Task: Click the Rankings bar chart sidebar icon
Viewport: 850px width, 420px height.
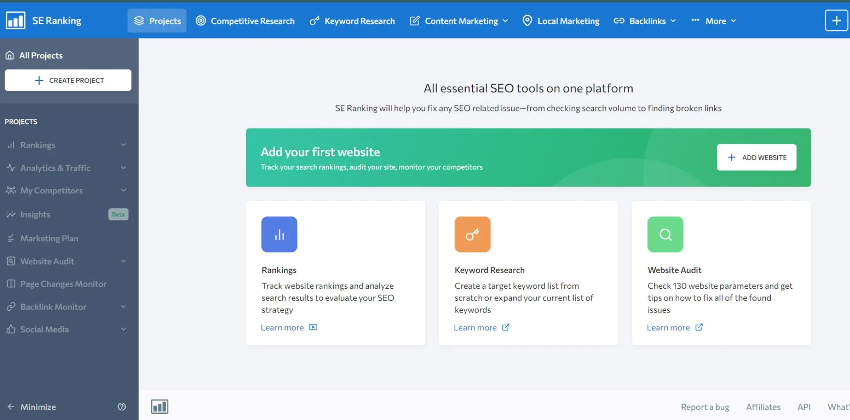Action: click(11, 145)
